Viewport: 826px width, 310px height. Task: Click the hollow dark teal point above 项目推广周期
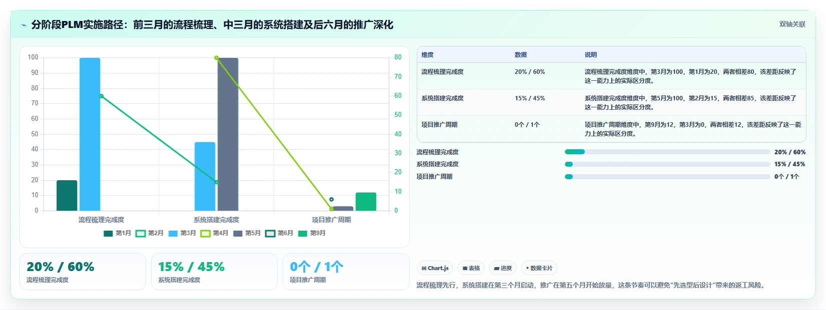pos(331,200)
